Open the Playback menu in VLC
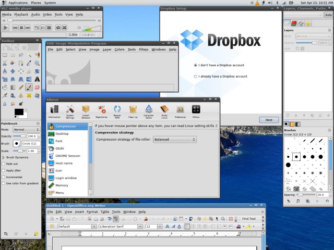 point(21,15)
